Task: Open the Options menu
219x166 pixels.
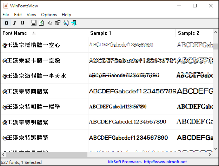Action: click(x=49, y=15)
